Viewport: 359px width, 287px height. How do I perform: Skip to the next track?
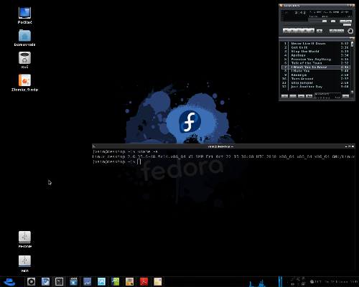pos(312,31)
